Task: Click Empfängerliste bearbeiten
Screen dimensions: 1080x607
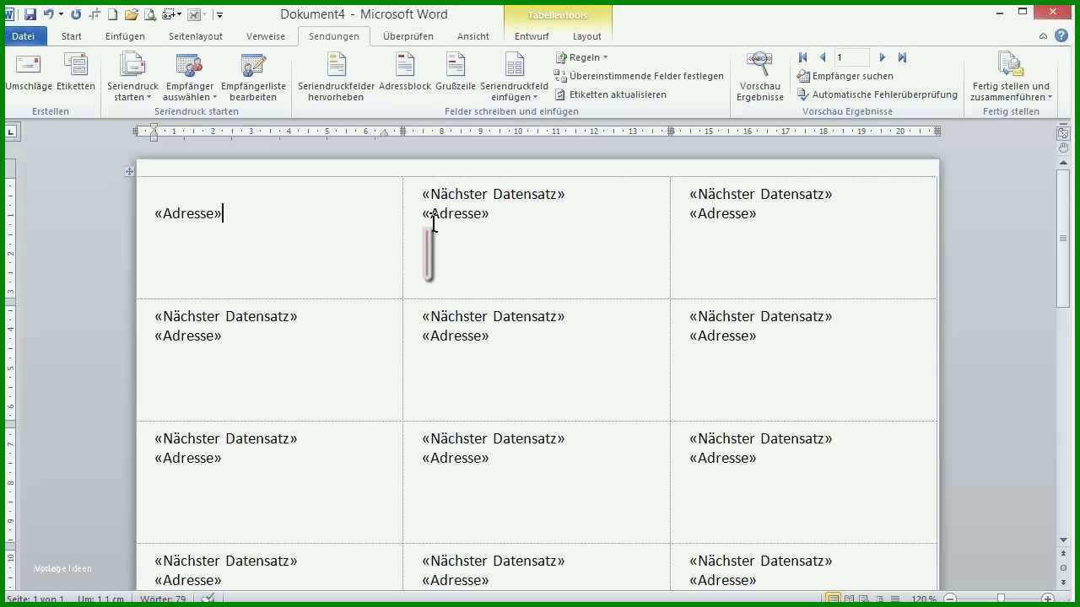Action: pyautogui.click(x=253, y=76)
